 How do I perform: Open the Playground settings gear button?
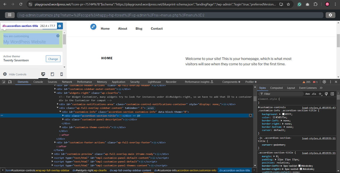click(x=330, y=15)
